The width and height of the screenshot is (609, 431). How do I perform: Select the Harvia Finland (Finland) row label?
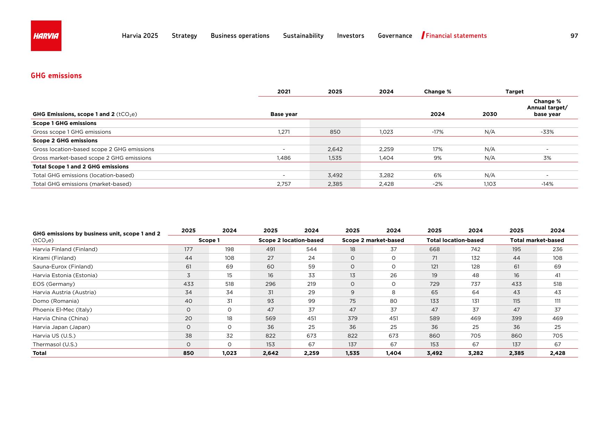65,249
